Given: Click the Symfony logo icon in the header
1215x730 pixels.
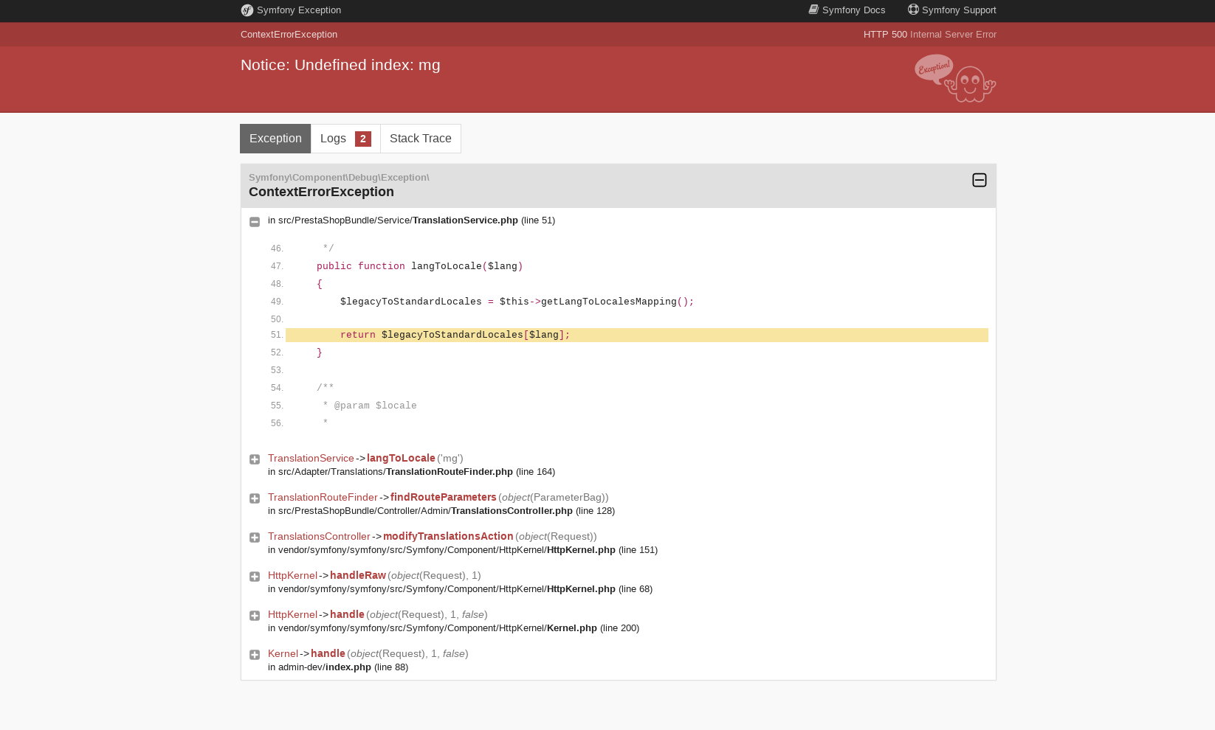Looking at the screenshot, I should 247,10.
